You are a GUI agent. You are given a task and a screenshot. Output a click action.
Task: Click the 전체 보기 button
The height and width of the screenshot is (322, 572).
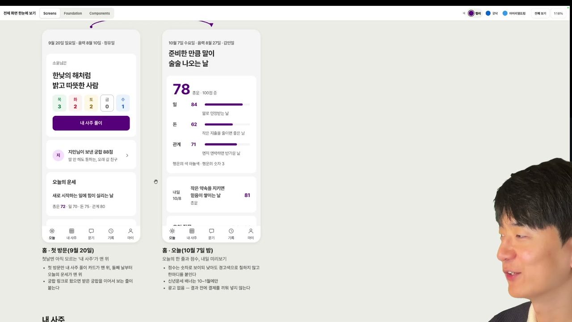[x=540, y=13]
